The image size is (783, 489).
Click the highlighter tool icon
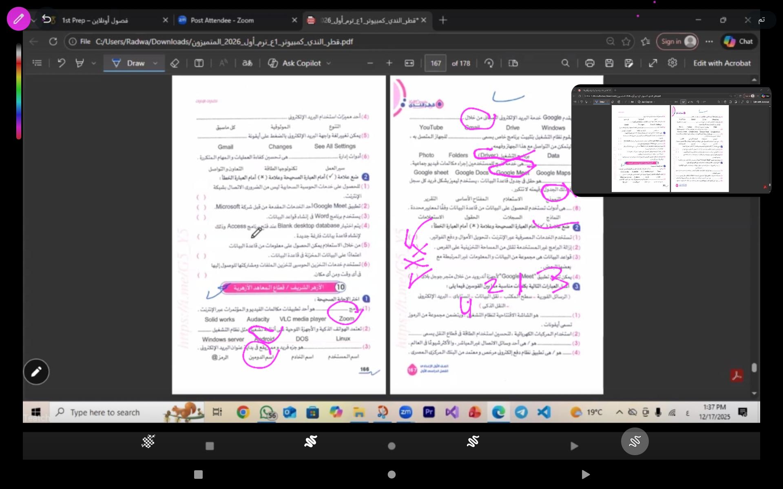[80, 63]
